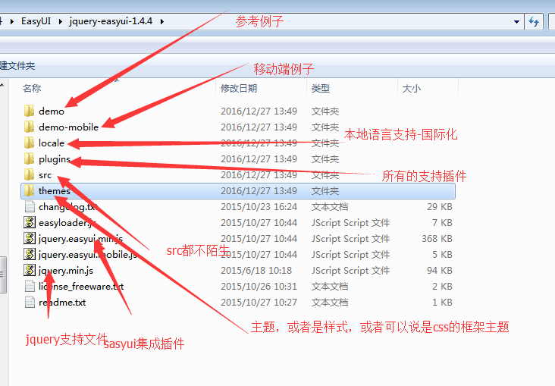Expand the arrow before jquery-easyui-1.4.4 breadcrumb
This screenshot has height=386, width=555.
pyautogui.click(x=60, y=21)
